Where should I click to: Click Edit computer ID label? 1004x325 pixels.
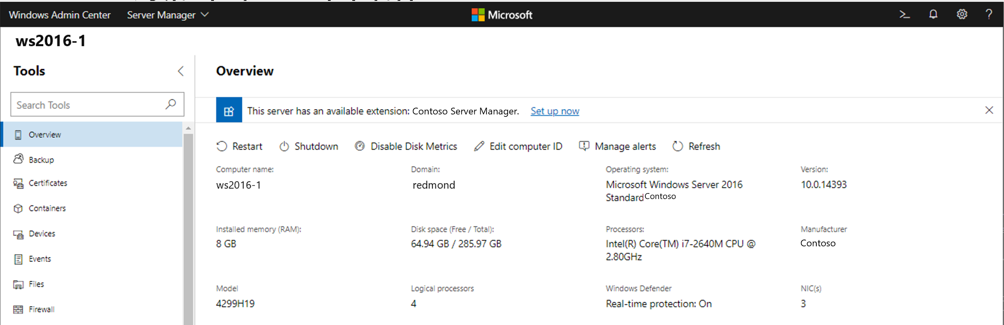point(526,147)
